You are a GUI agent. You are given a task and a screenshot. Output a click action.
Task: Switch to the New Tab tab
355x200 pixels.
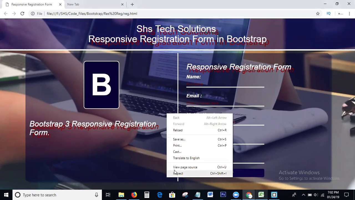pos(94,4)
